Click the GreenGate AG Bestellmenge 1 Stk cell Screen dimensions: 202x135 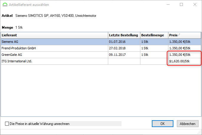(154, 55)
